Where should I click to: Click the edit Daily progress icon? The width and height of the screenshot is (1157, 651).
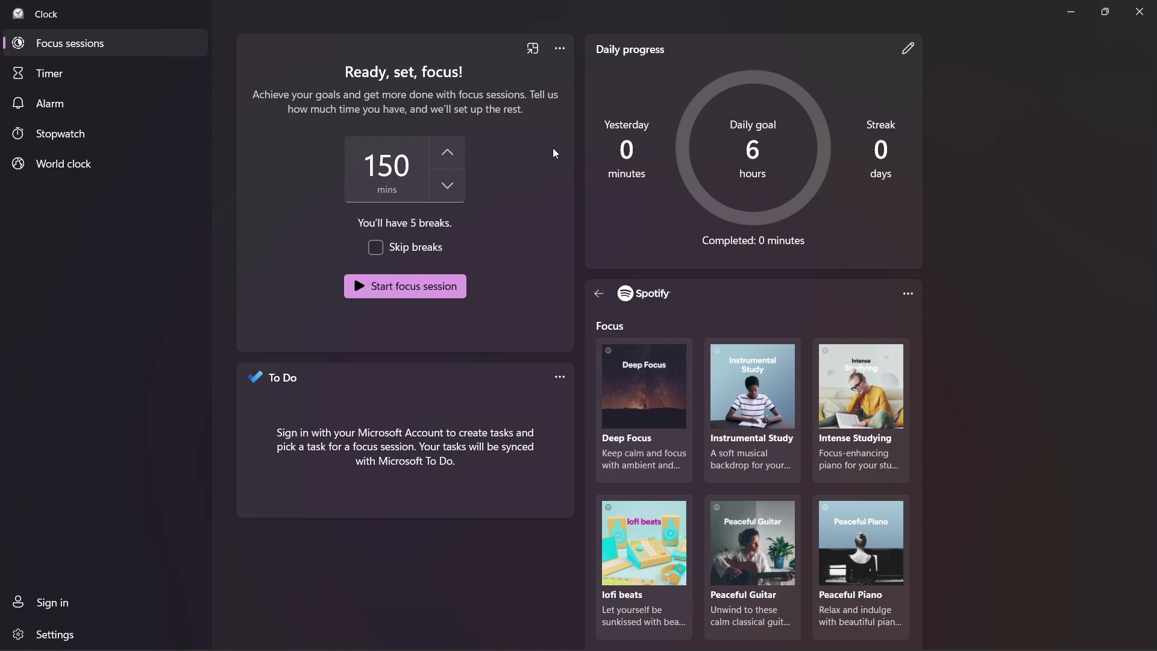908,48
